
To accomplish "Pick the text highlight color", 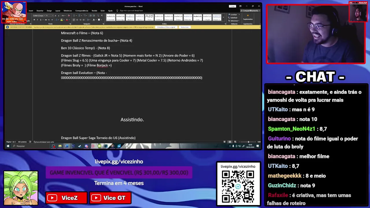I will pos(62,20).
